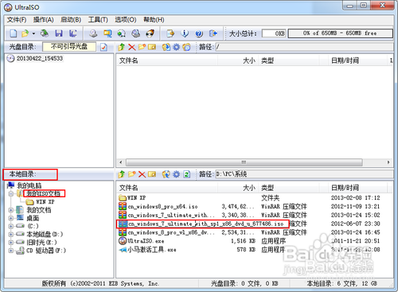Image resolution: width=398 pixels, height=292 pixels.
Task: Expand the 本地磁盘 (D:) node
Action: 11,235
